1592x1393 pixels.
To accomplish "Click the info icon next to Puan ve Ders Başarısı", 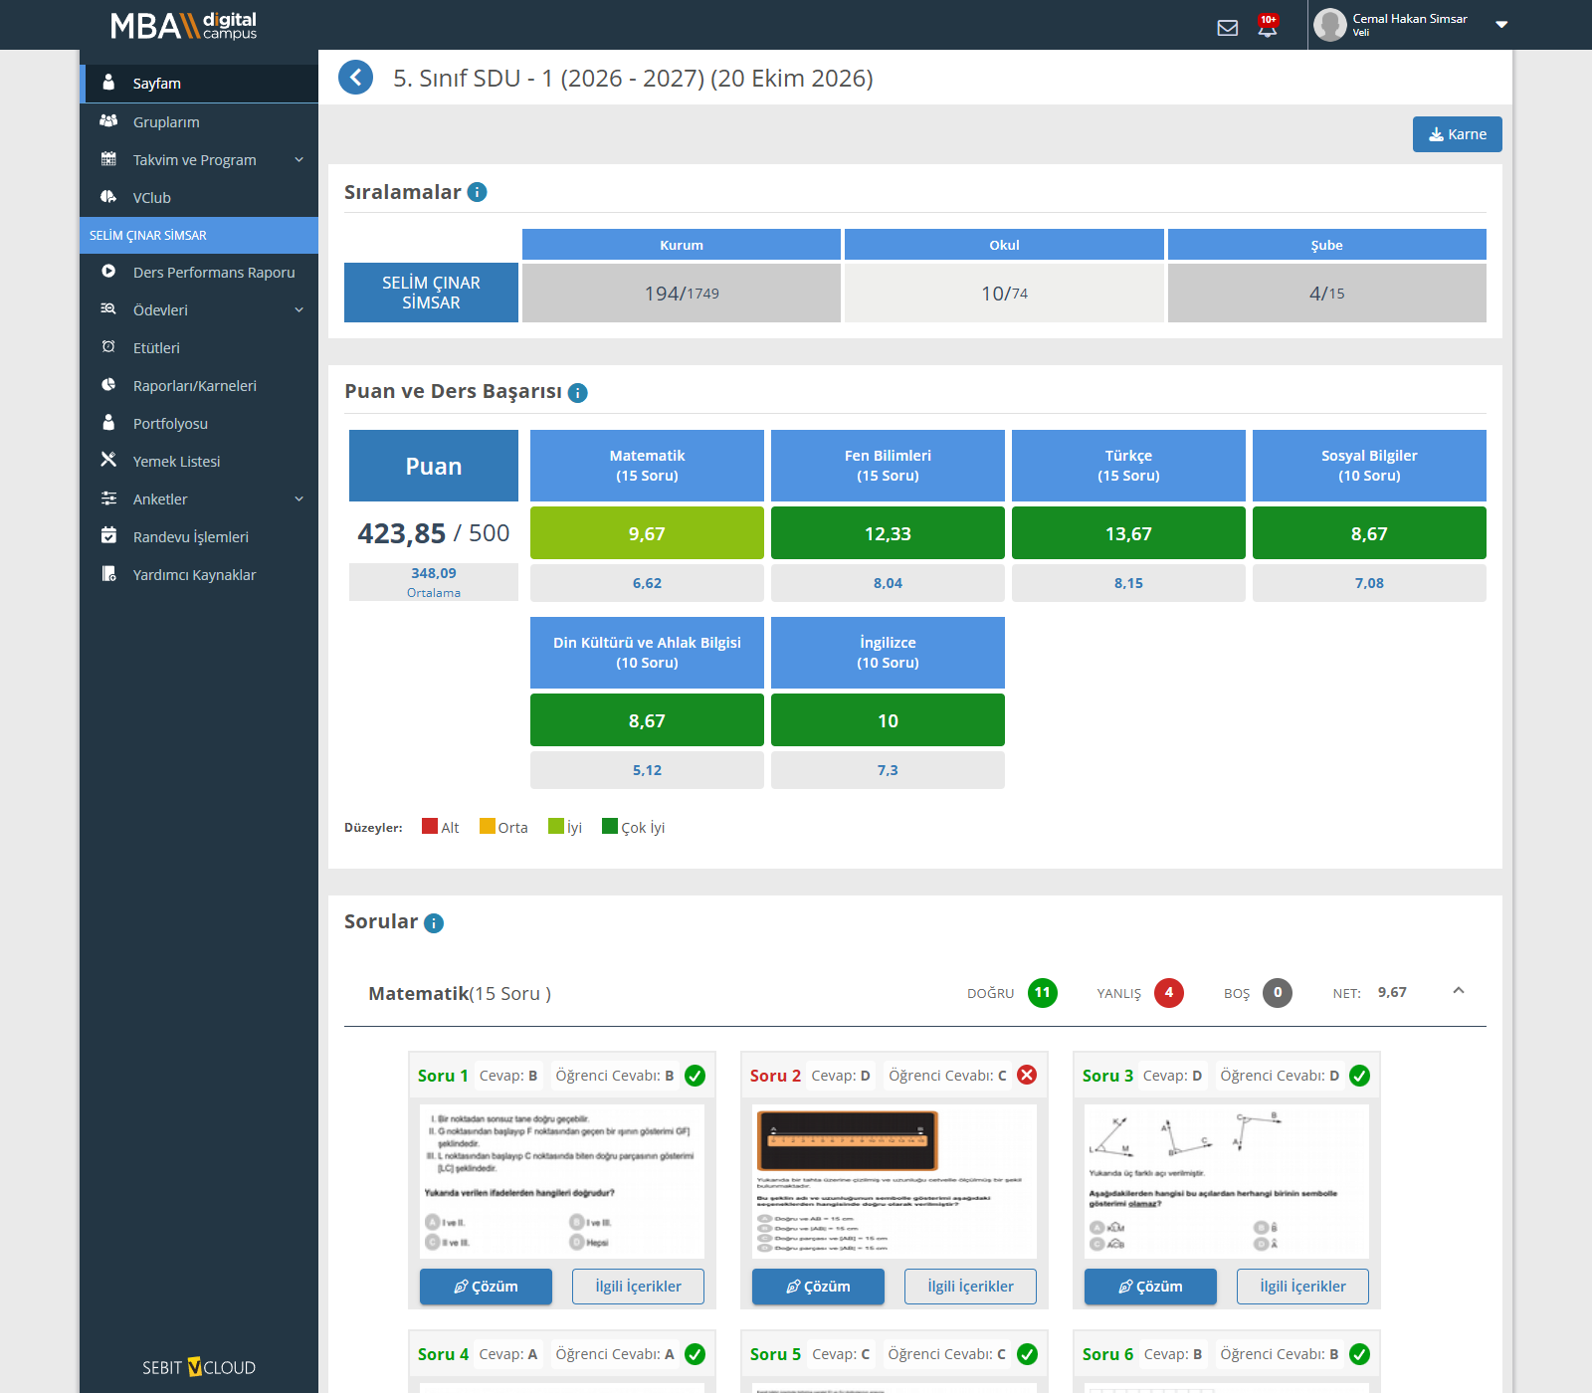I will point(578,393).
